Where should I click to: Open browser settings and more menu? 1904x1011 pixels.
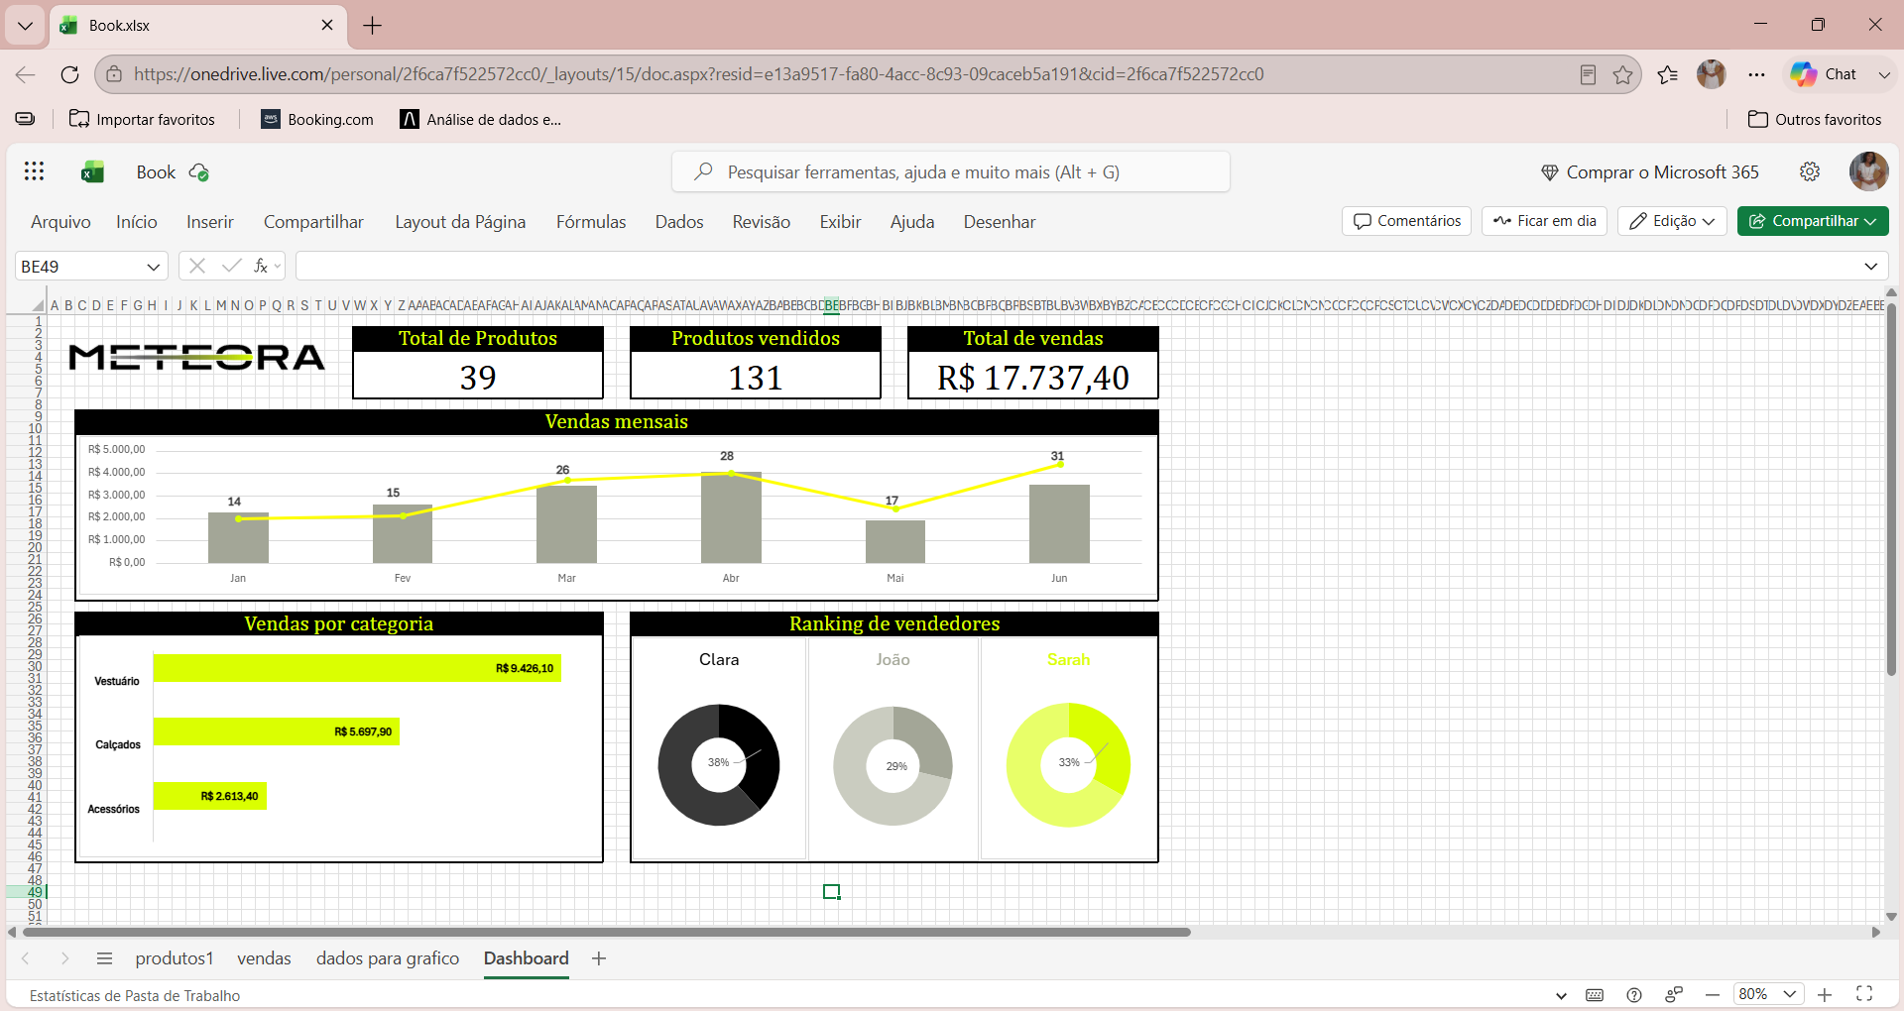click(x=1756, y=74)
